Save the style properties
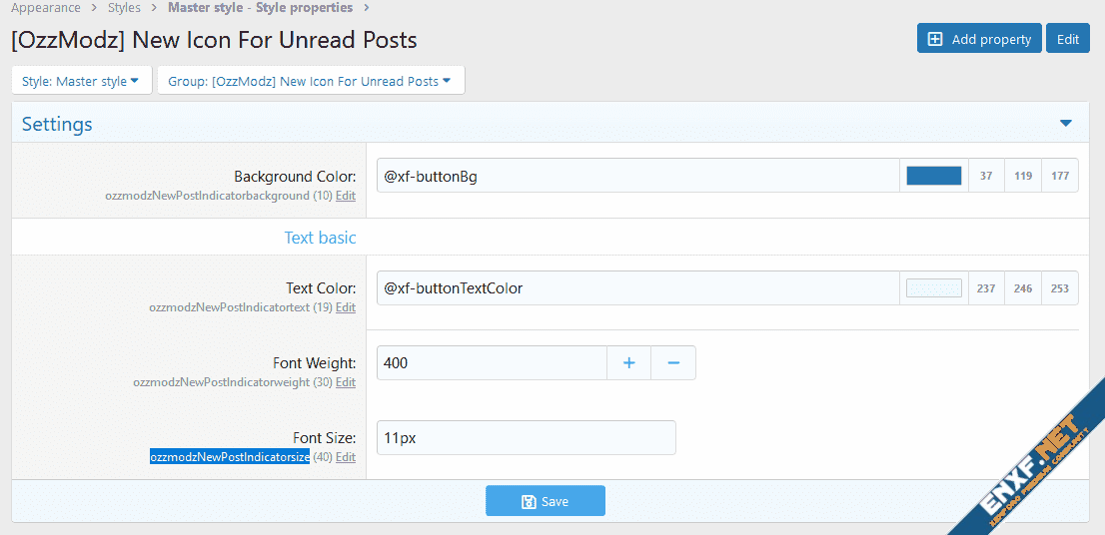 (x=546, y=501)
